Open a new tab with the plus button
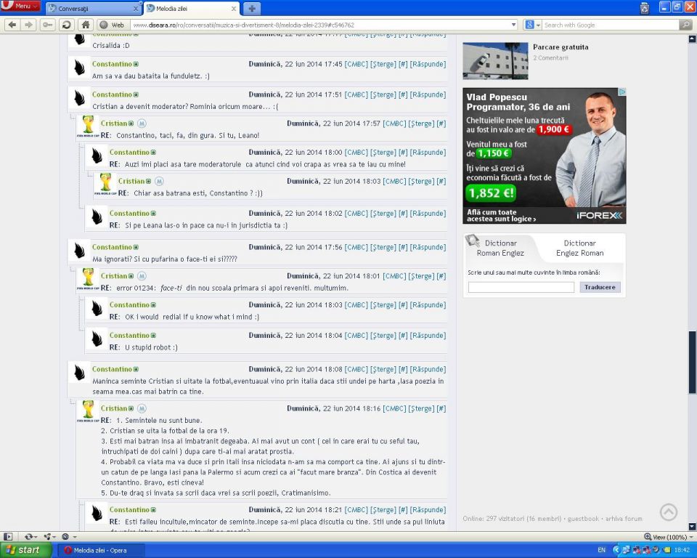The width and height of the screenshot is (697, 558). 252,8
